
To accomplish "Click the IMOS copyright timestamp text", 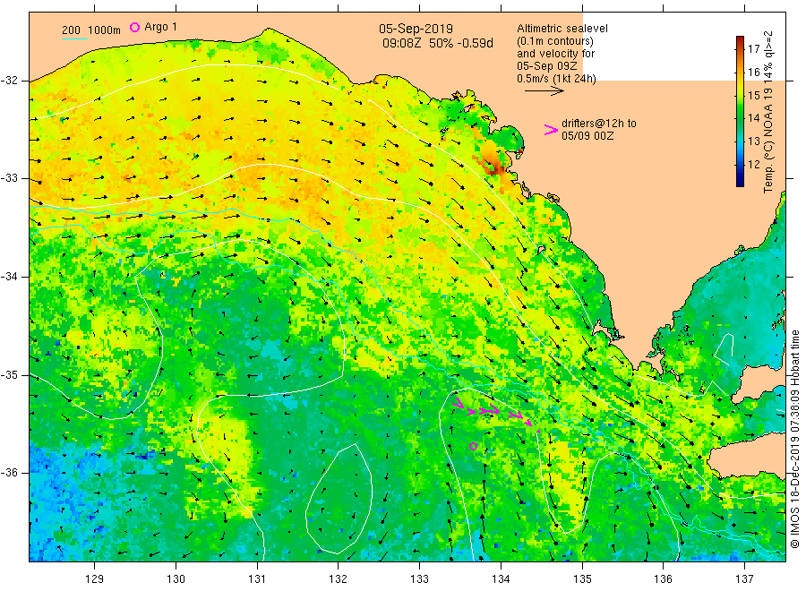I will coord(794,440).
